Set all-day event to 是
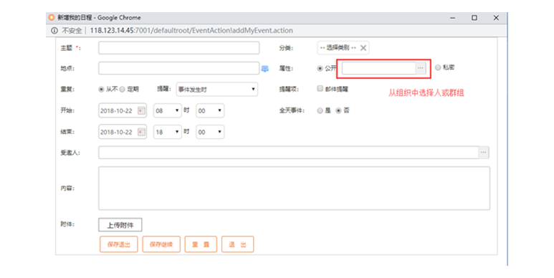This screenshot has width=554, height=278. (320, 110)
